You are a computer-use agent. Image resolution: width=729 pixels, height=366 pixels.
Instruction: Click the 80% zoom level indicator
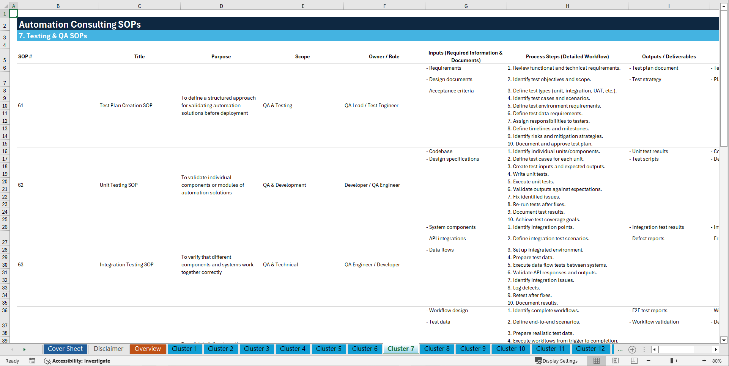717,361
